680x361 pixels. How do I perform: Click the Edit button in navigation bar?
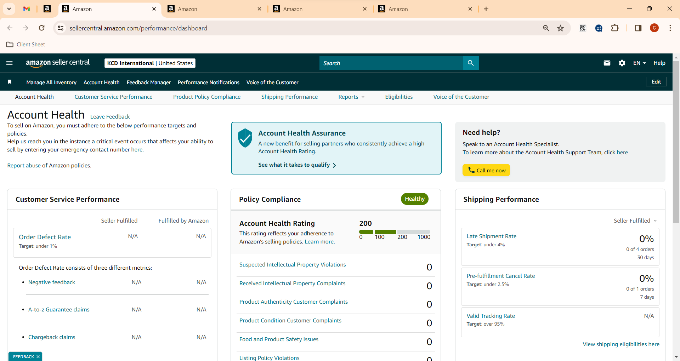pos(656,82)
